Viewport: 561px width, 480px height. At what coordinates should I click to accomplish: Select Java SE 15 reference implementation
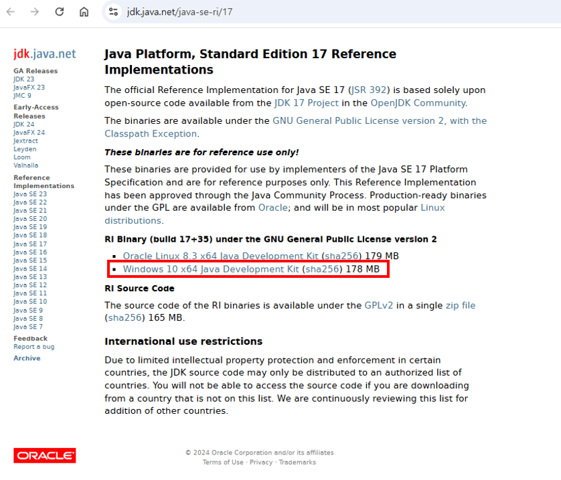[x=30, y=260]
